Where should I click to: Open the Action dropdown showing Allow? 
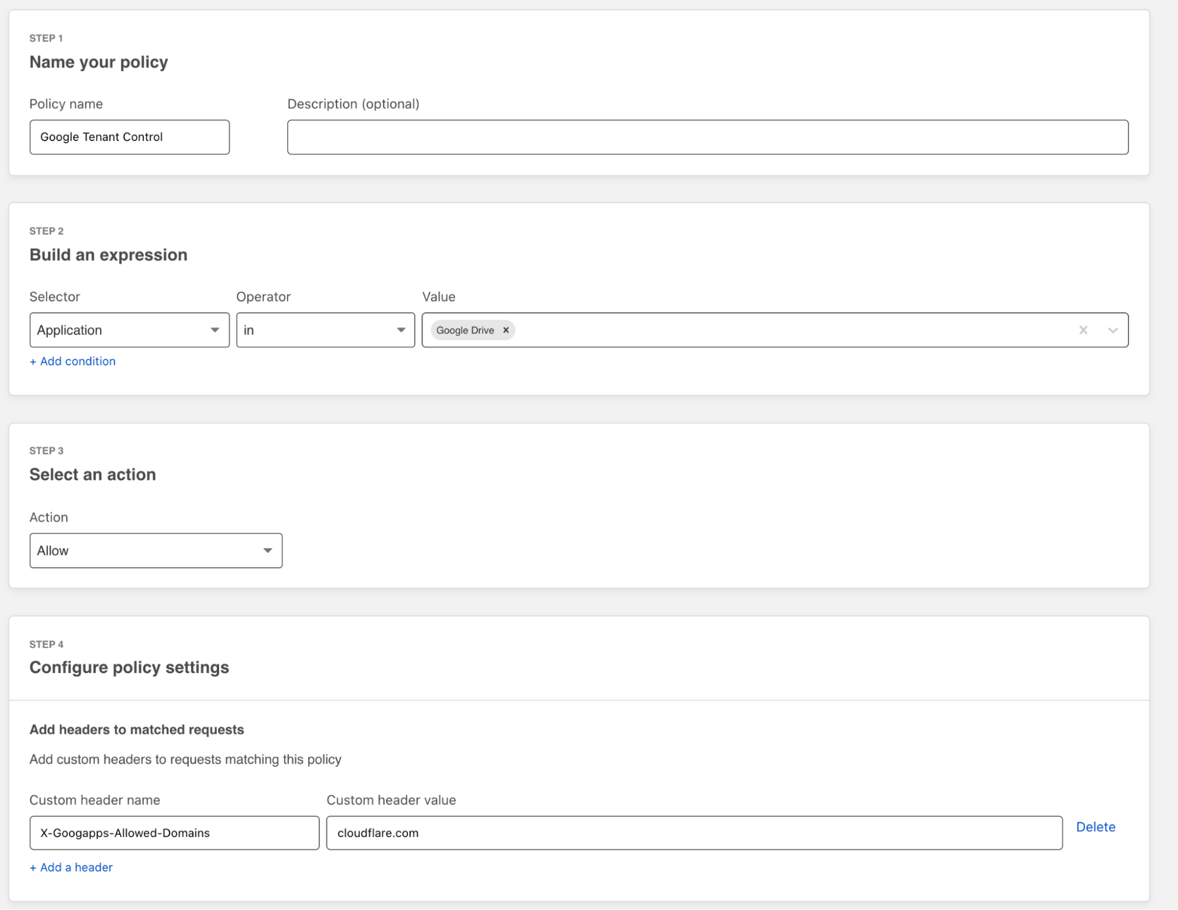pyautogui.click(x=156, y=550)
